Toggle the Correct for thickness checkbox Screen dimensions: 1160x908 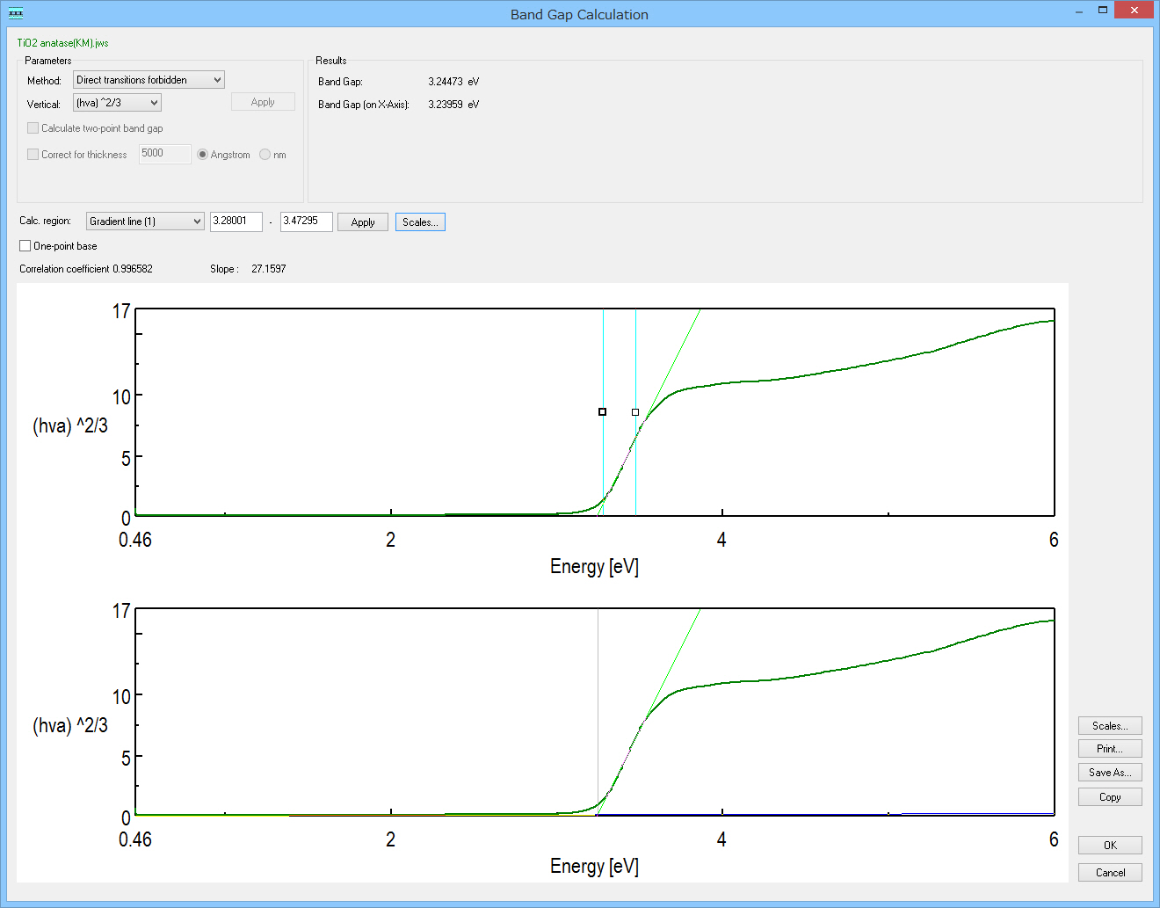(33, 155)
